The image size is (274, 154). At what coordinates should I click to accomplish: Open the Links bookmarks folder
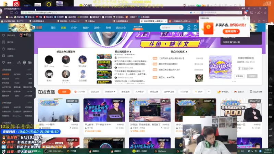(10, 17)
